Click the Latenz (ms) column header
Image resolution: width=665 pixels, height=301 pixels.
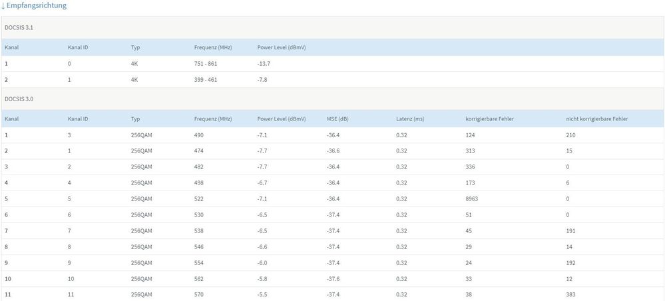(410, 119)
